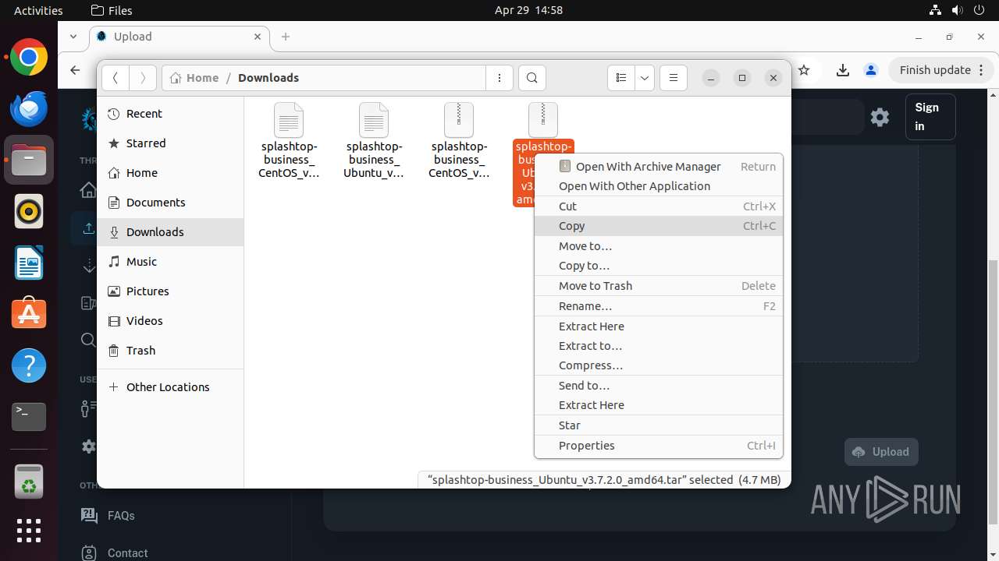Open the Files app in the dock
The height and width of the screenshot is (561, 999).
29,160
